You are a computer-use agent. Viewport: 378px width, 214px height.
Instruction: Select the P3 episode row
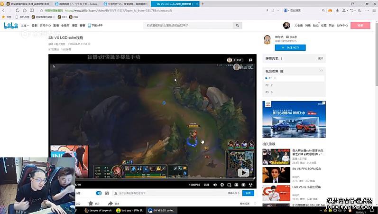coord(294,92)
